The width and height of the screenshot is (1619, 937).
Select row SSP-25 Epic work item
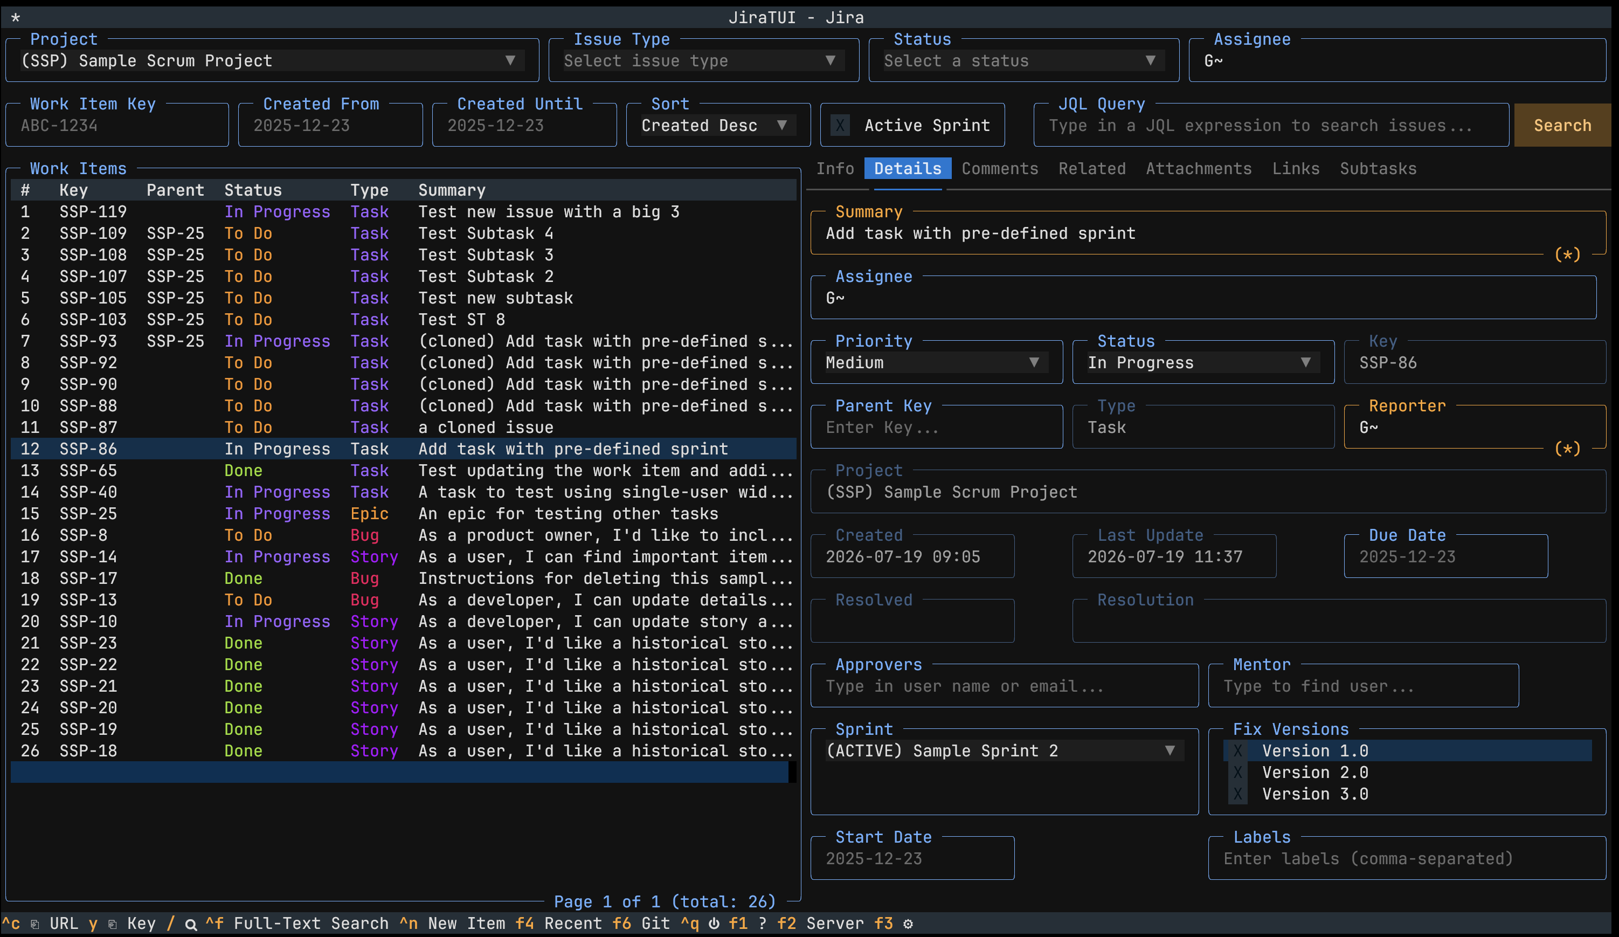click(403, 513)
